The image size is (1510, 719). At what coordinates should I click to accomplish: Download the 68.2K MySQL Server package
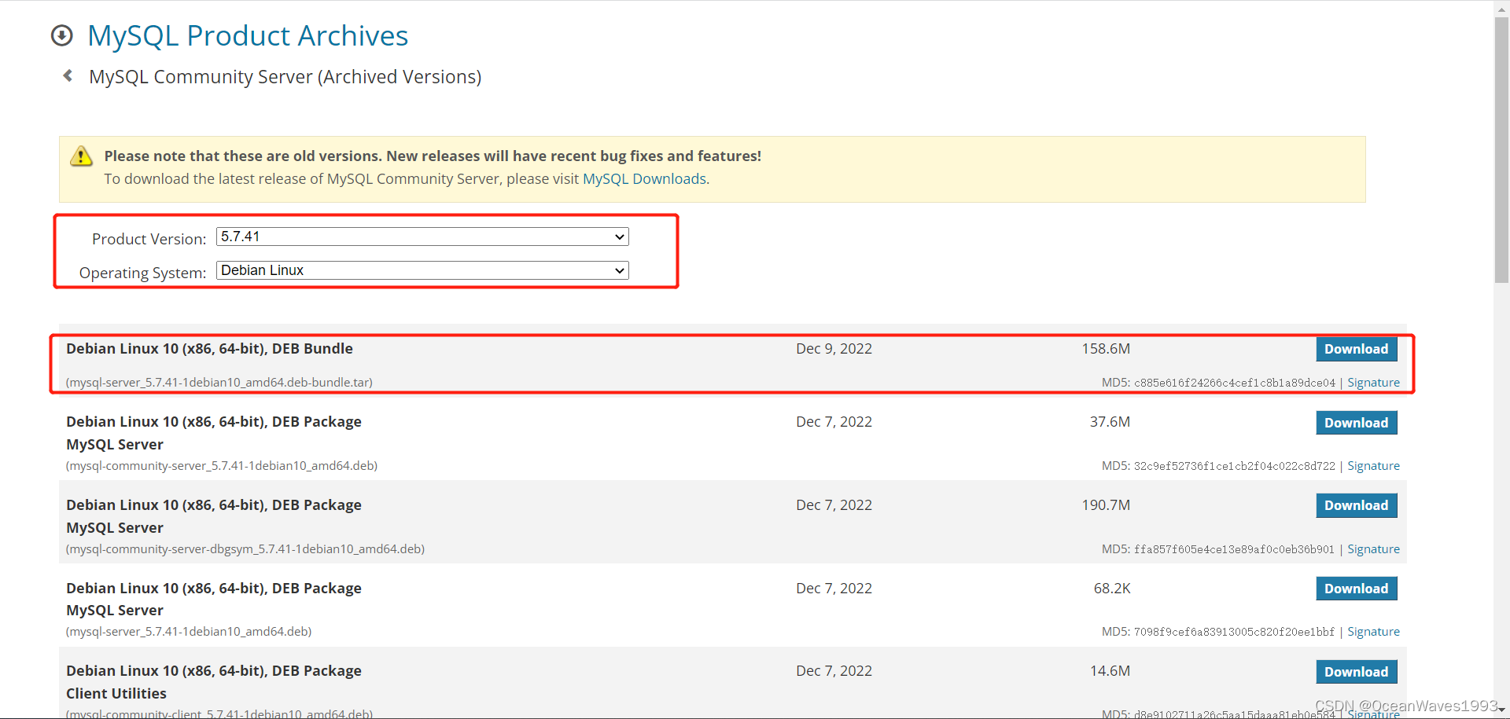coord(1357,589)
